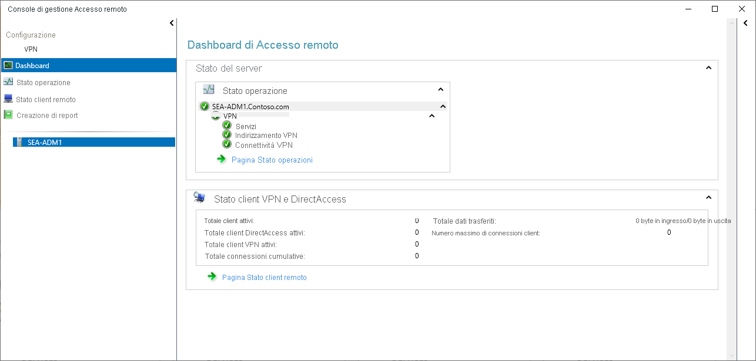
Task: Click the green check beside Connettività VPN
Action: click(x=227, y=144)
